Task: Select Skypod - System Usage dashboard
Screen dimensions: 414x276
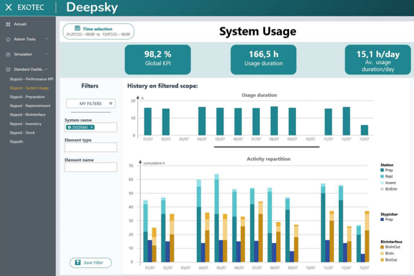Action: [x=29, y=88]
